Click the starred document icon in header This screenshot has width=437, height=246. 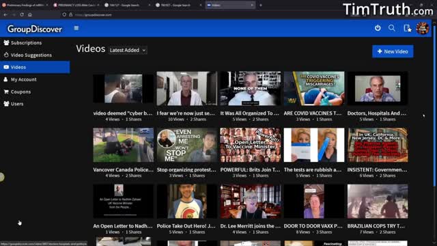coord(408,28)
